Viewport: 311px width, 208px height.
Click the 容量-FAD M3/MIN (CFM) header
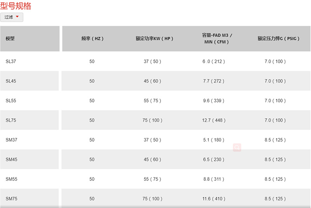[x=217, y=38]
